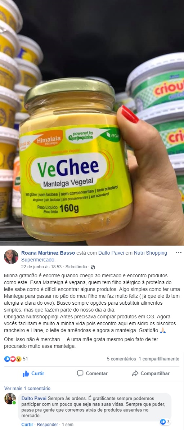
Task: Open Roana Martinez Basso profile link
Action: pyautogui.click(x=48, y=253)
